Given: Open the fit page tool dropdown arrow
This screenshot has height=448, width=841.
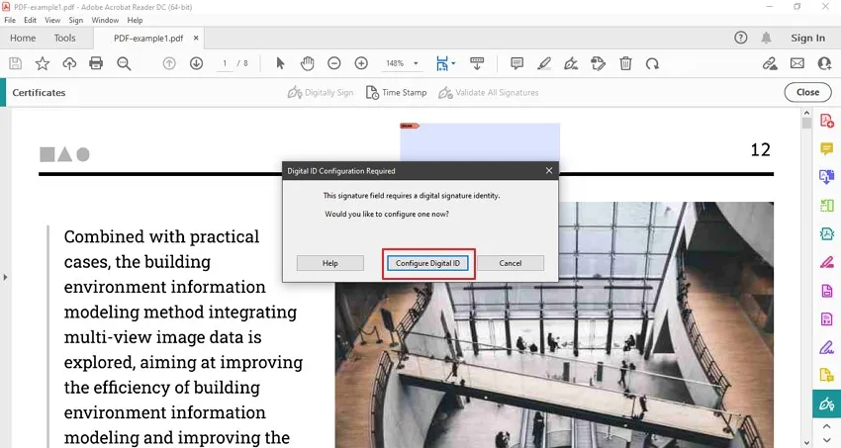Looking at the screenshot, I should (x=454, y=63).
